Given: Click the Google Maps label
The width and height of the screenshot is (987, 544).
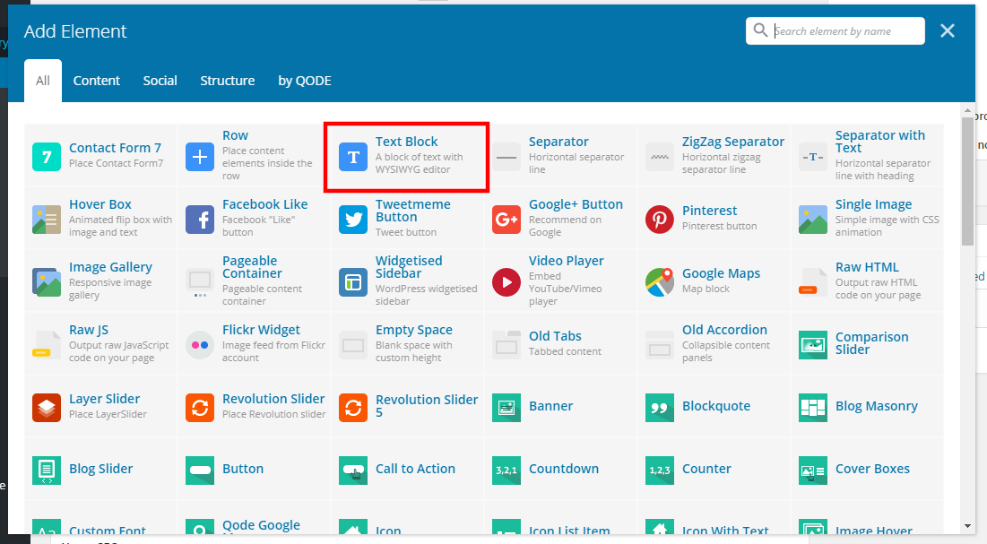Looking at the screenshot, I should point(722,274).
